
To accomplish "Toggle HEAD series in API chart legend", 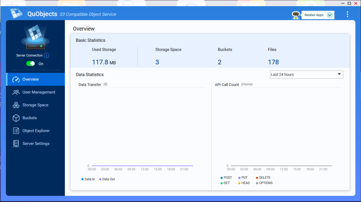I will (244, 183).
